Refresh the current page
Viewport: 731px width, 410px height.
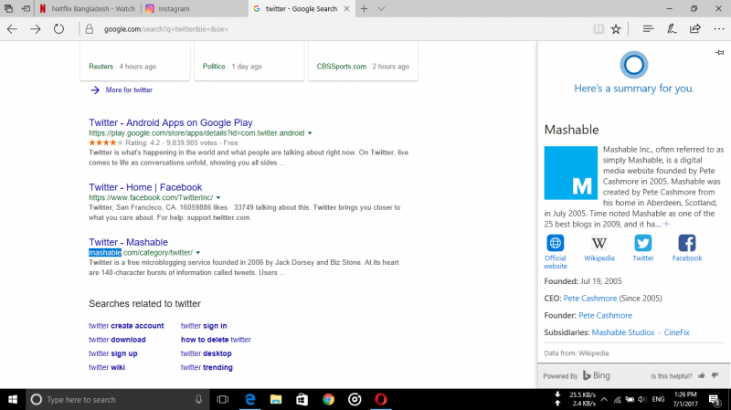point(58,29)
